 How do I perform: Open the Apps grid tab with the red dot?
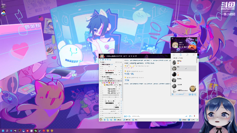194,55
